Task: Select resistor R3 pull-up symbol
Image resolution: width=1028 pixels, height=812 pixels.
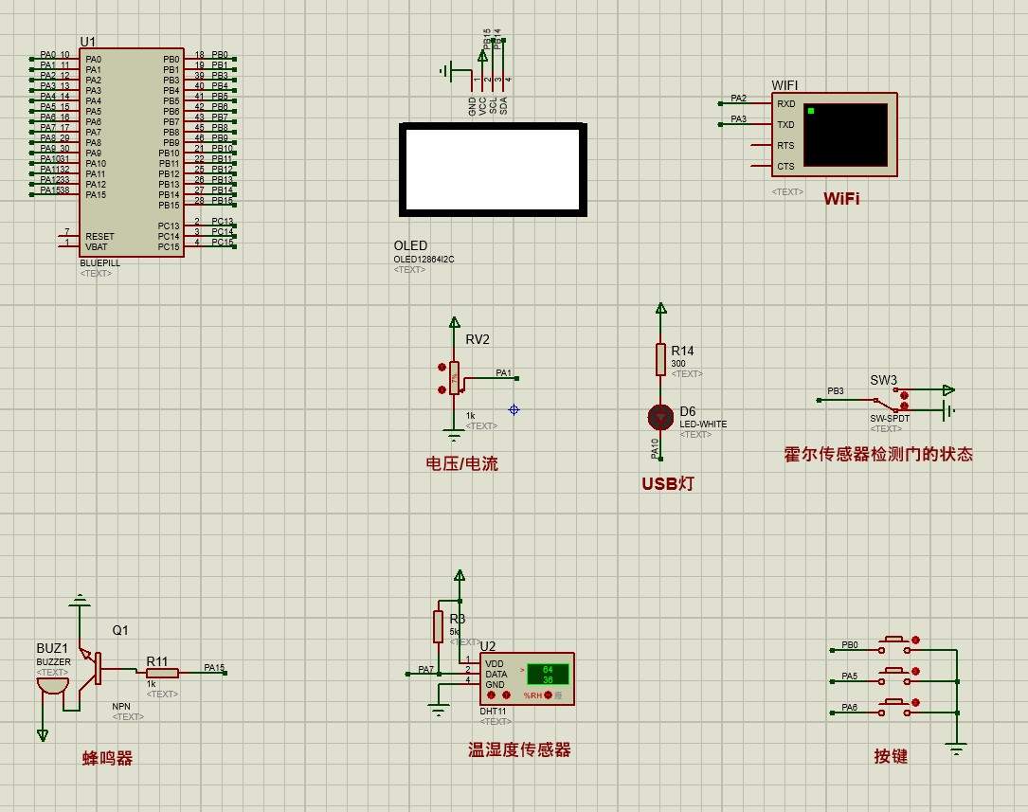Action: 438,626
